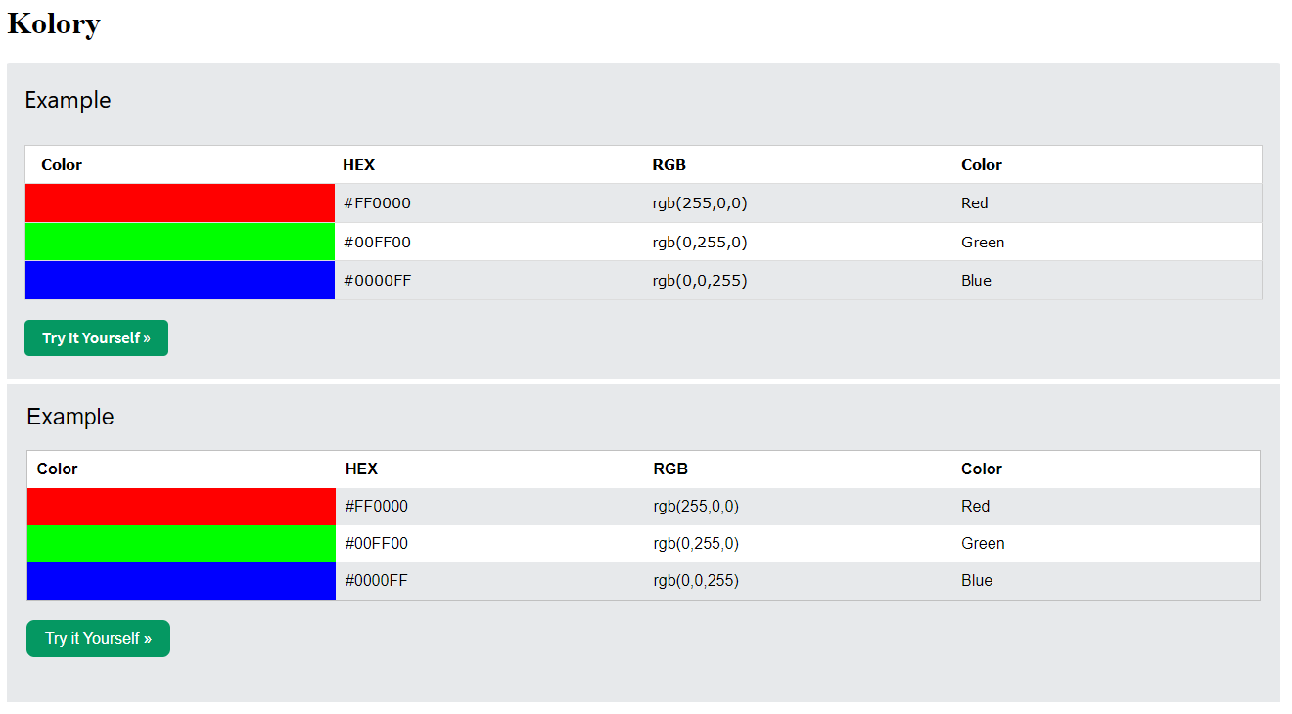Click the Kolory page heading
Screen dimensions: 1292x714
click(x=54, y=23)
